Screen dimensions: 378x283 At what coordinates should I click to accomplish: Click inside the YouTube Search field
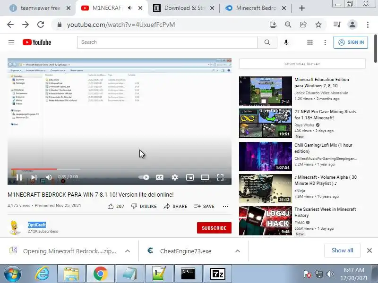(167, 42)
